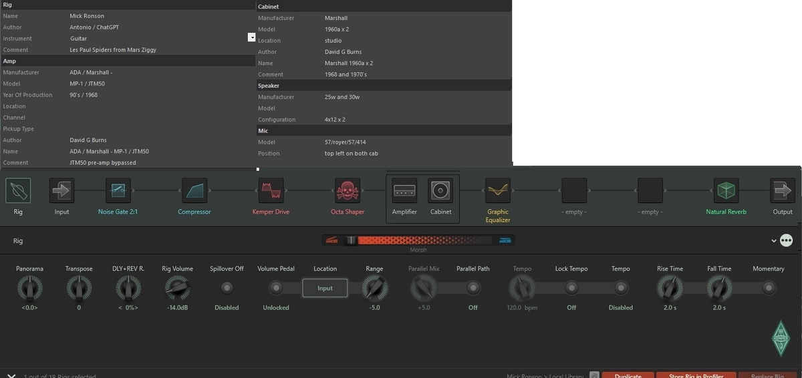This screenshot has width=802, height=378.
Task: Edit Amp Comment JTM50 pre-amp bypassed
Action: [160, 162]
